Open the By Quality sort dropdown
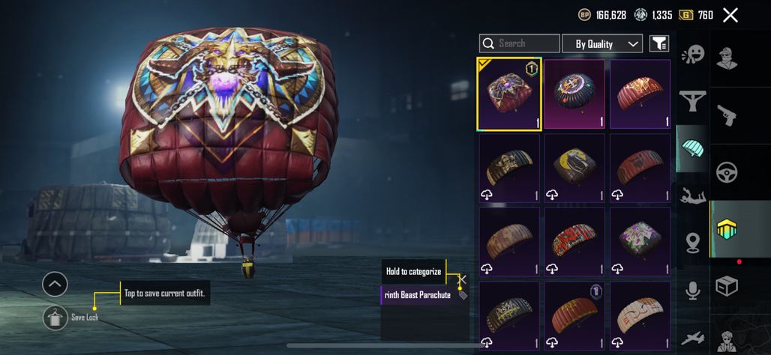The height and width of the screenshot is (355, 771). click(601, 43)
